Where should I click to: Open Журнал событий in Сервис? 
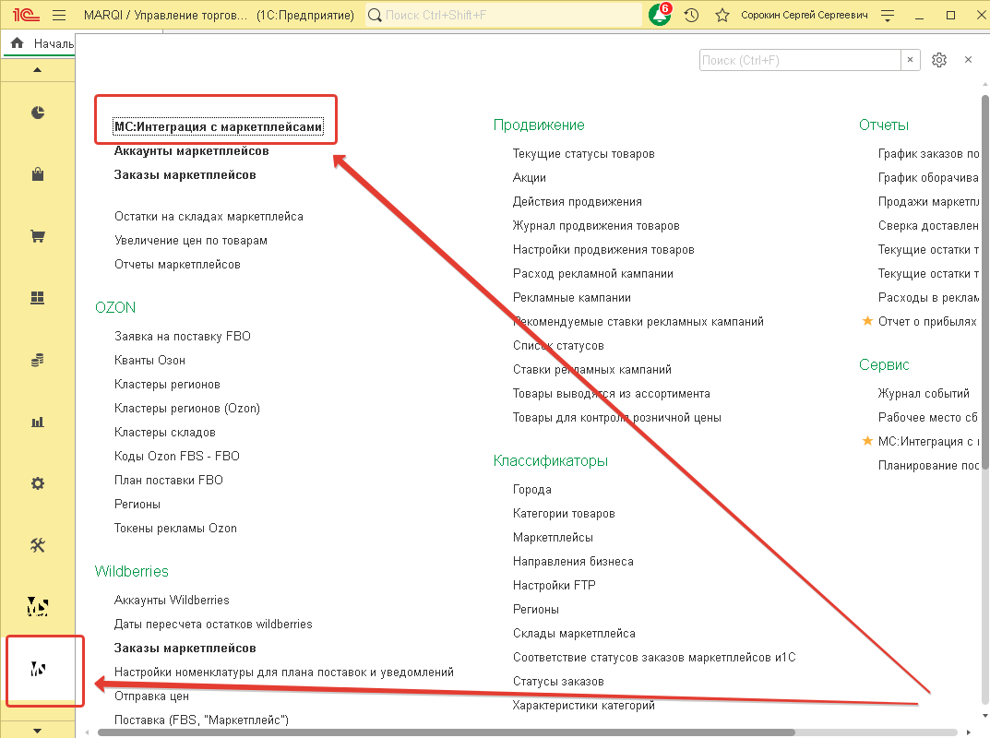(924, 393)
